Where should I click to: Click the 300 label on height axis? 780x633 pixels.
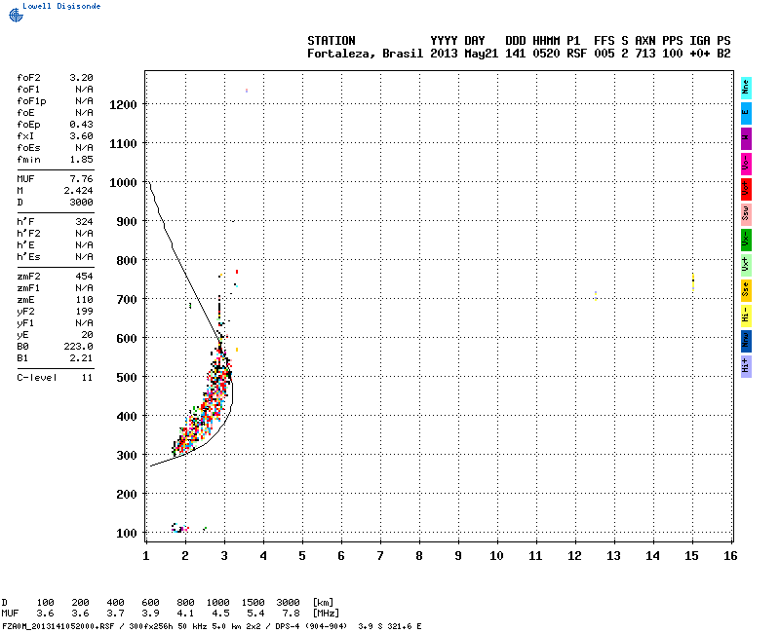pos(127,455)
